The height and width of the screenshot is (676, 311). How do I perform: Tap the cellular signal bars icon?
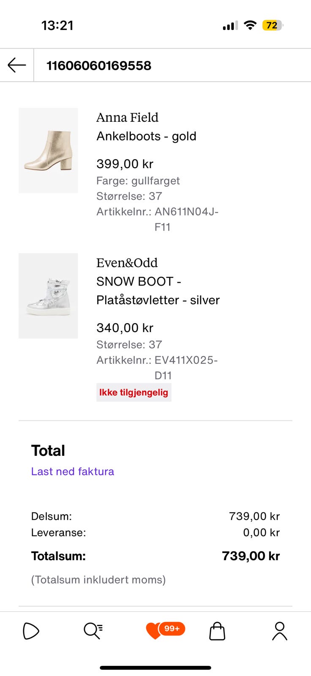(230, 26)
